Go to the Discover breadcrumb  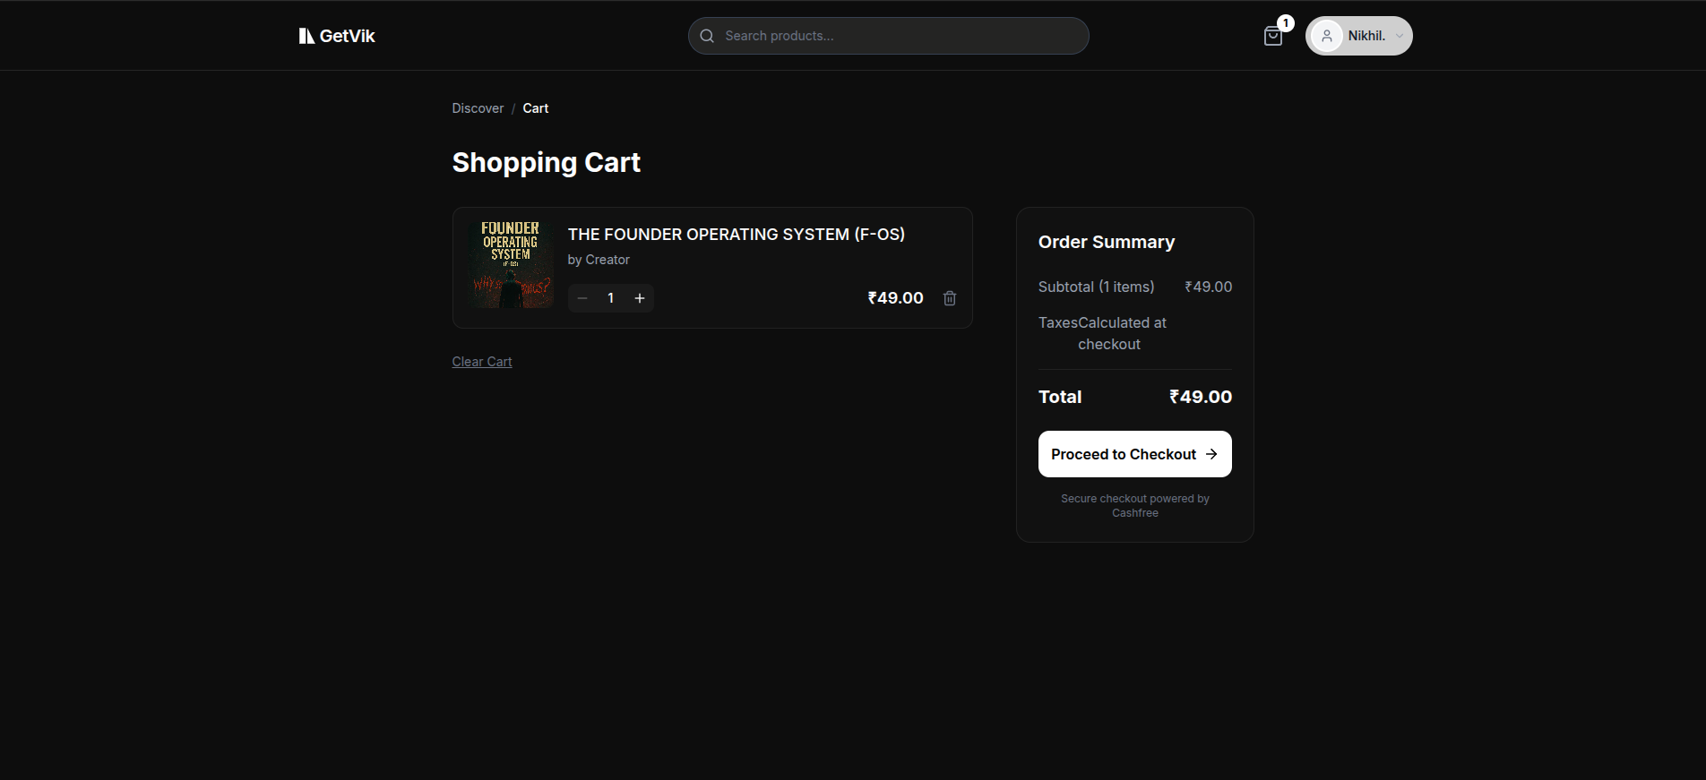click(x=478, y=108)
